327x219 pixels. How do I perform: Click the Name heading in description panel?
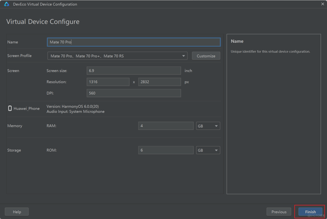click(x=237, y=41)
